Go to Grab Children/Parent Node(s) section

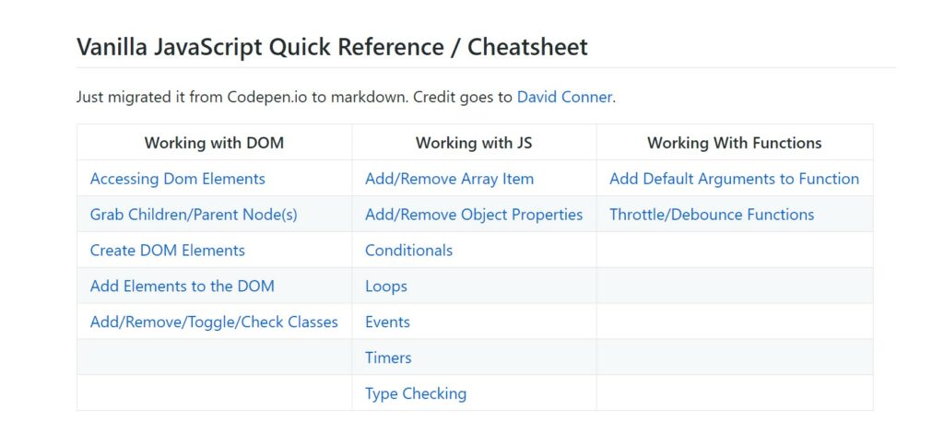click(194, 215)
